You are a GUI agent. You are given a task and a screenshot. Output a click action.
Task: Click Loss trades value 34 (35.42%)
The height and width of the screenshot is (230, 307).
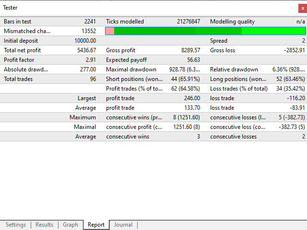click(291, 89)
